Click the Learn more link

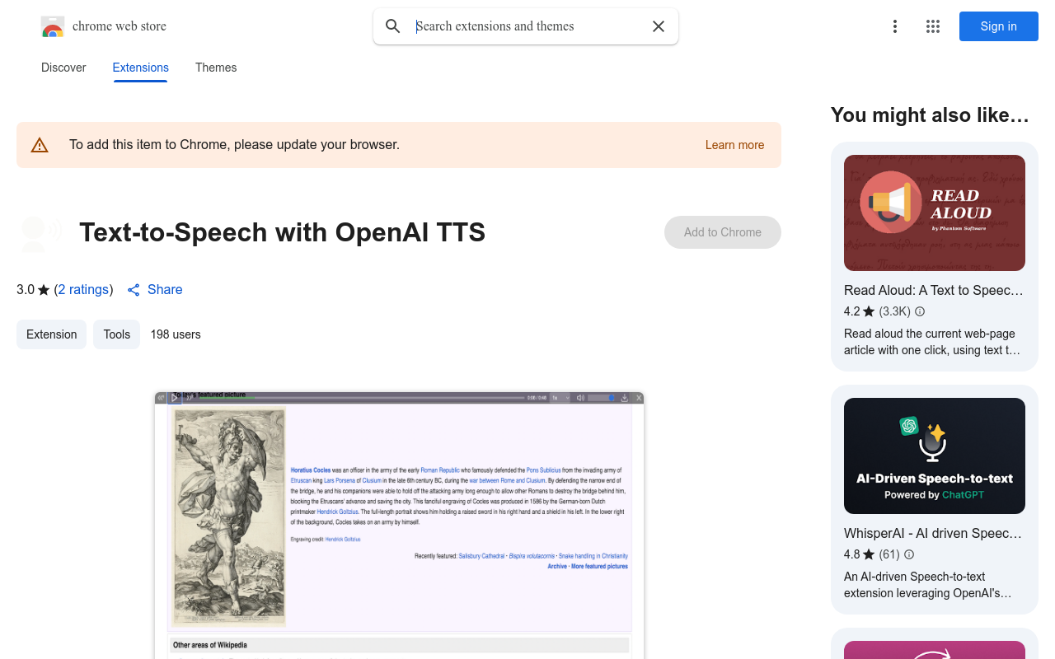734,145
